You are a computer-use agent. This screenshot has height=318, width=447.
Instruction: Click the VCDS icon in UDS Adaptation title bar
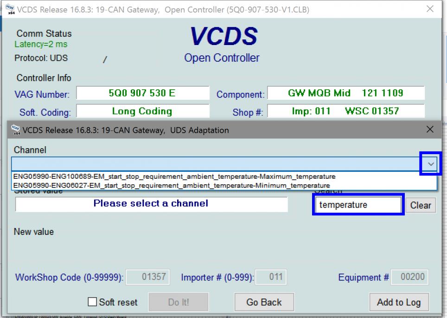pos(16,130)
